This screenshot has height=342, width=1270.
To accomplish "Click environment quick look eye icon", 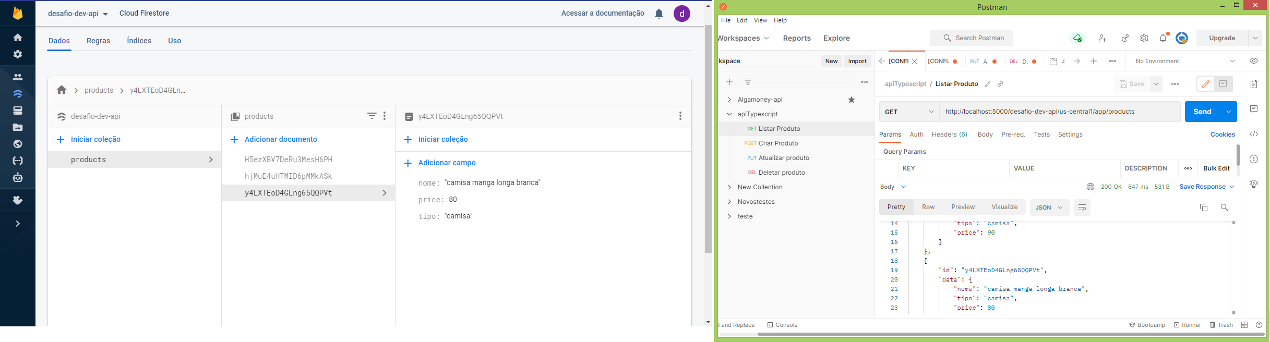I will click(1254, 61).
